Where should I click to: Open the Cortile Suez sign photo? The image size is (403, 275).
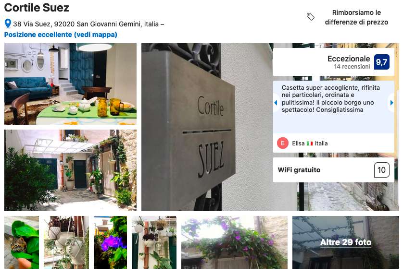pyautogui.click(x=207, y=127)
